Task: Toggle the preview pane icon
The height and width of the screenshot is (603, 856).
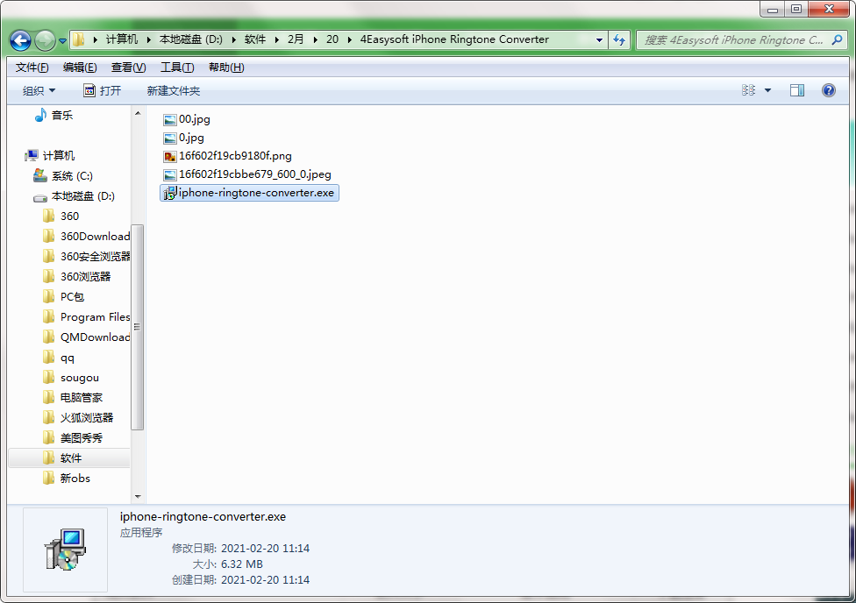Action: point(797,90)
